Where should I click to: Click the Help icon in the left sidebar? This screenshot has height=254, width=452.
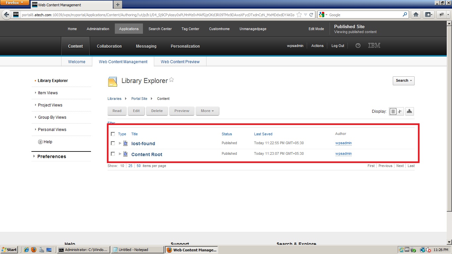pos(40,142)
